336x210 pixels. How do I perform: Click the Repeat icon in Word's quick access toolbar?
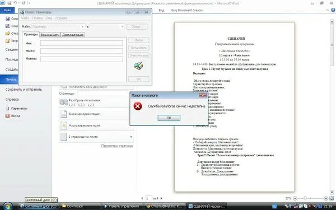tap(24, 3)
